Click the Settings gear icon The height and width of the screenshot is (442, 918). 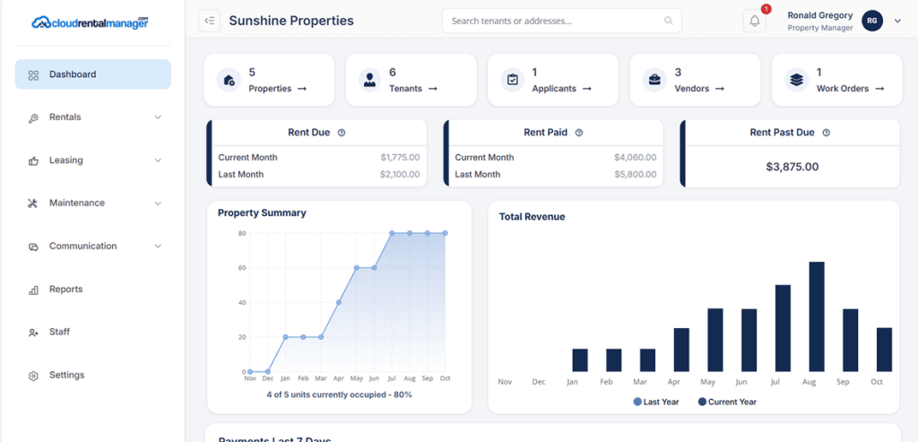(x=33, y=376)
